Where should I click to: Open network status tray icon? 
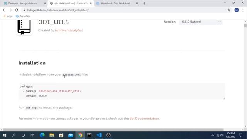218,135
